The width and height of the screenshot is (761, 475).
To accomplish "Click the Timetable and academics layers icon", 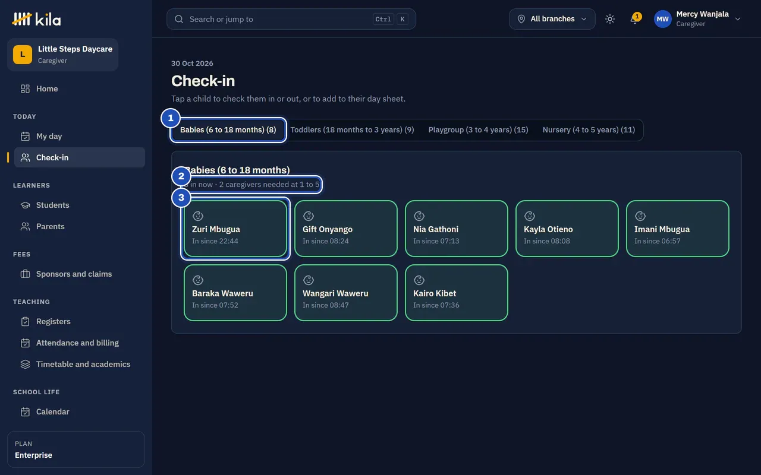I will click(25, 365).
